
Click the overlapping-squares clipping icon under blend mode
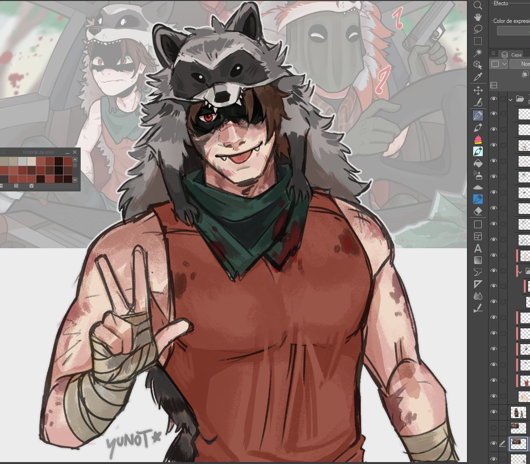[525, 74]
